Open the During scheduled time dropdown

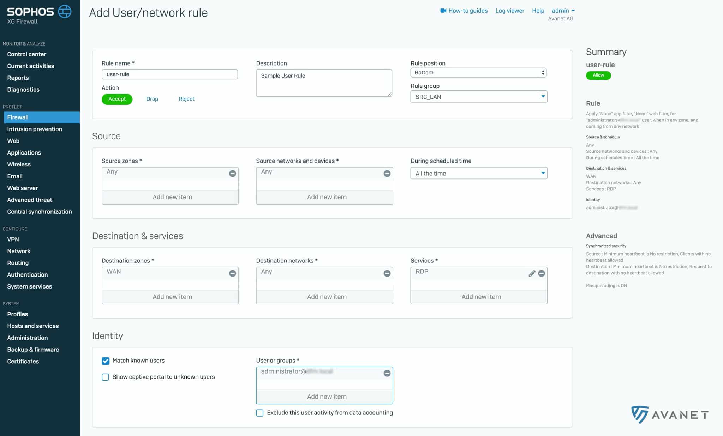(x=479, y=174)
